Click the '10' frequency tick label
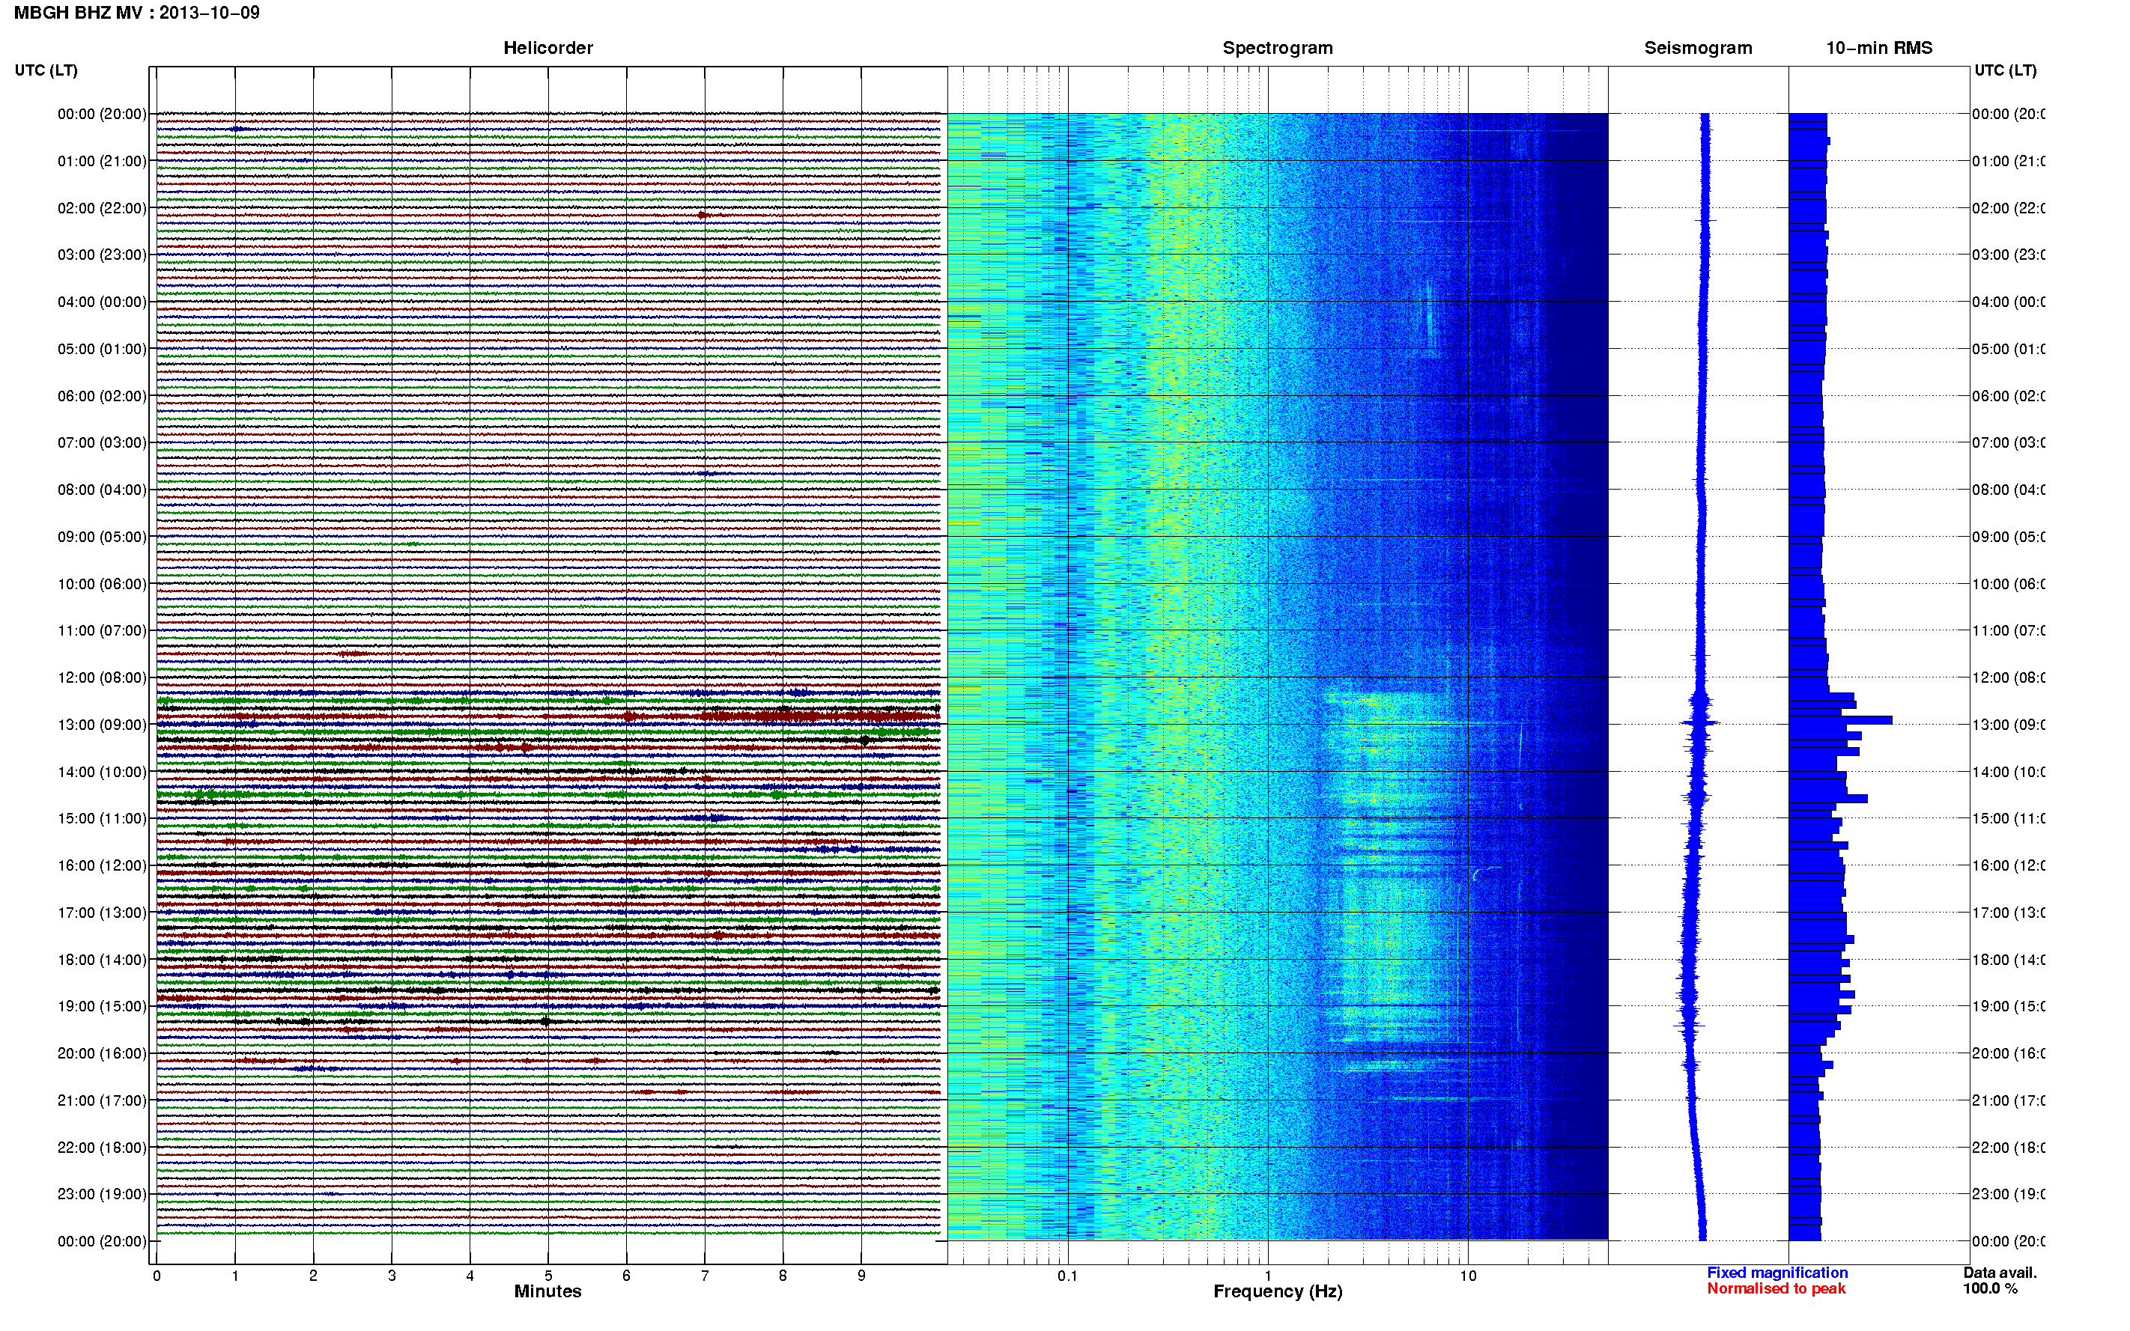2130x1331 pixels. (1468, 1276)
